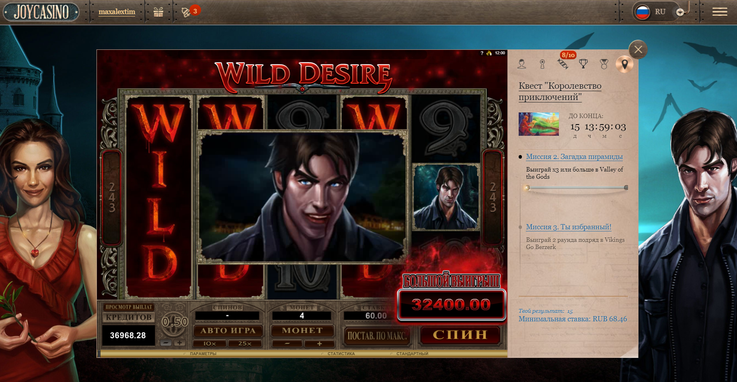Click the БОЛЬШОЙ ВЫИГРЫШ big win banner
This screenshot has height=382, width=737.
pyautogui.click(x=451, y=282)
